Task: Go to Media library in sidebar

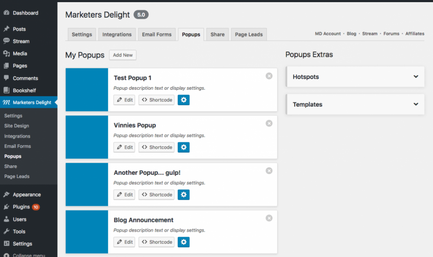Action: click(x=20, y=54)
